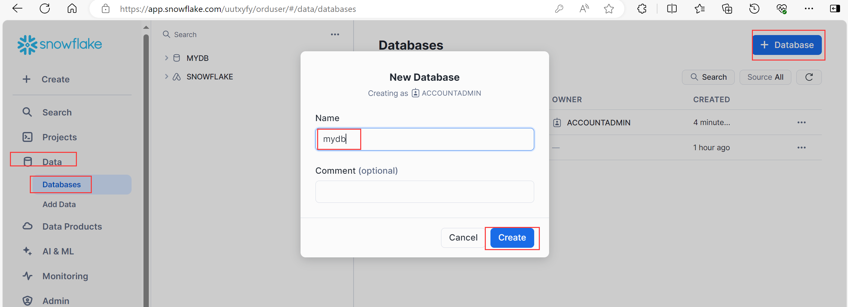This screenshot has width=848, height=307.
Task: Open browser extensions puzzle icon
Action: coord(642,9)
